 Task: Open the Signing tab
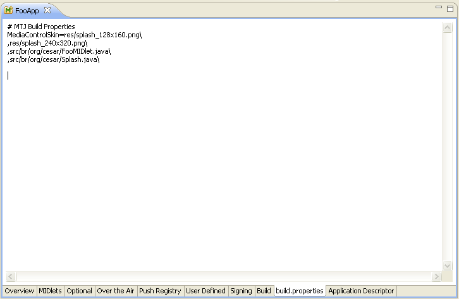click(241, 291)
